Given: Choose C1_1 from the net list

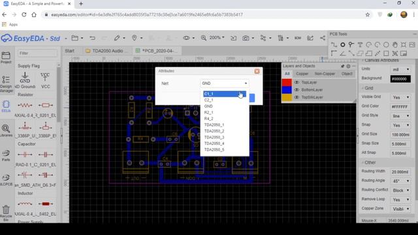Looking at the screenshot, I should (x=225, y=94).
